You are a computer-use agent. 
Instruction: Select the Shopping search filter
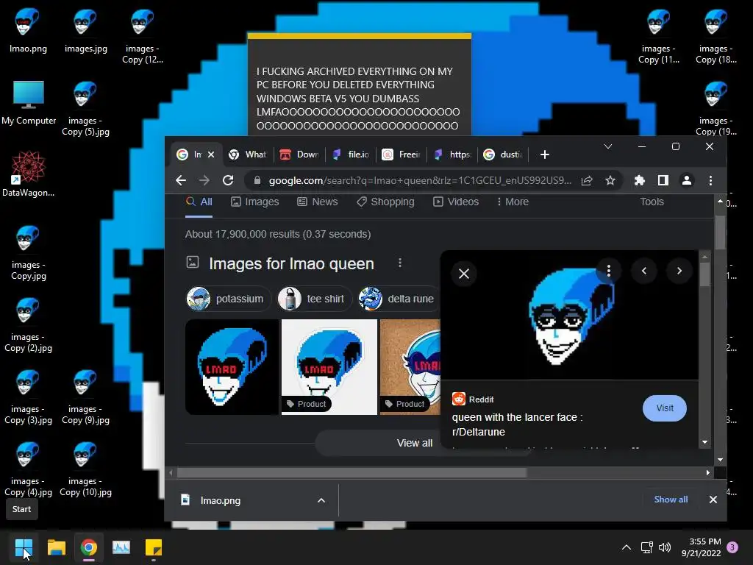385,202
